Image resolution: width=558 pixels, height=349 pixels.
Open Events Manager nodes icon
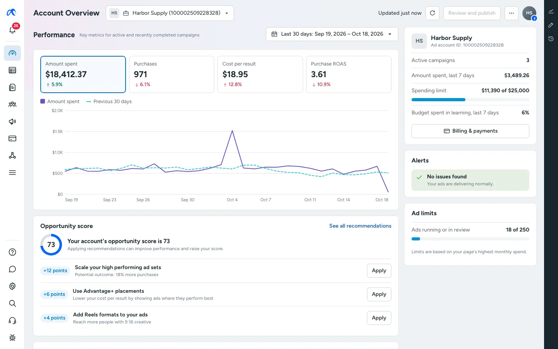pos(12,155)
